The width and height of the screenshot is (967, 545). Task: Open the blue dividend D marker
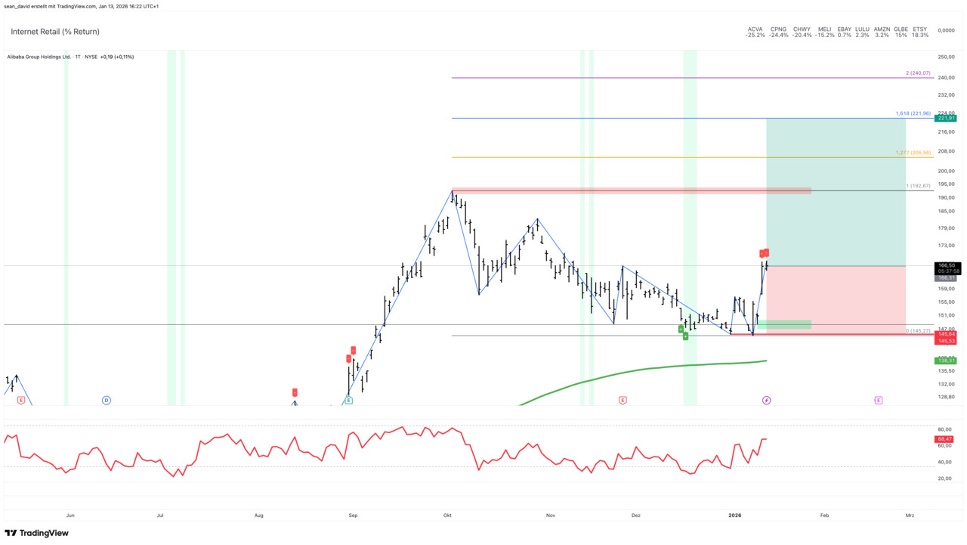point(107,400)
